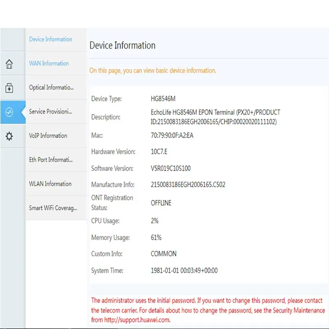
Task: Switch to WLAN Information page
Action: click(x=50, y=184)
